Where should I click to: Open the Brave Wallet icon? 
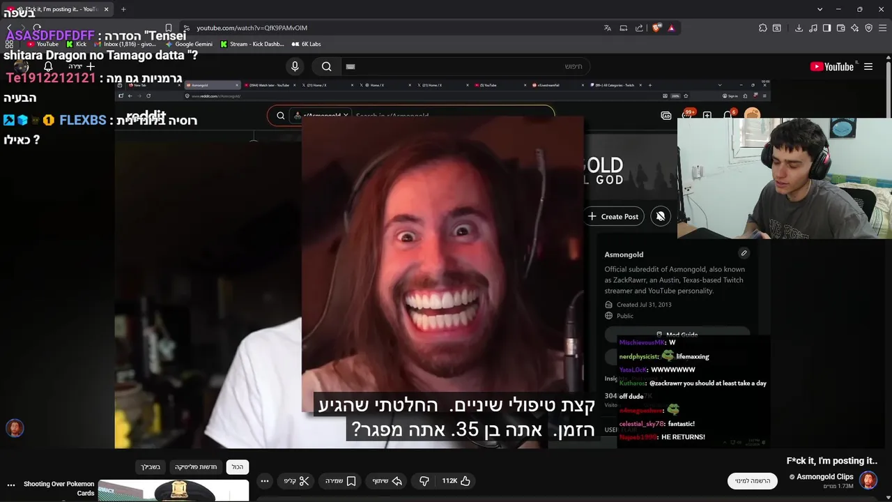coord(840,28)
